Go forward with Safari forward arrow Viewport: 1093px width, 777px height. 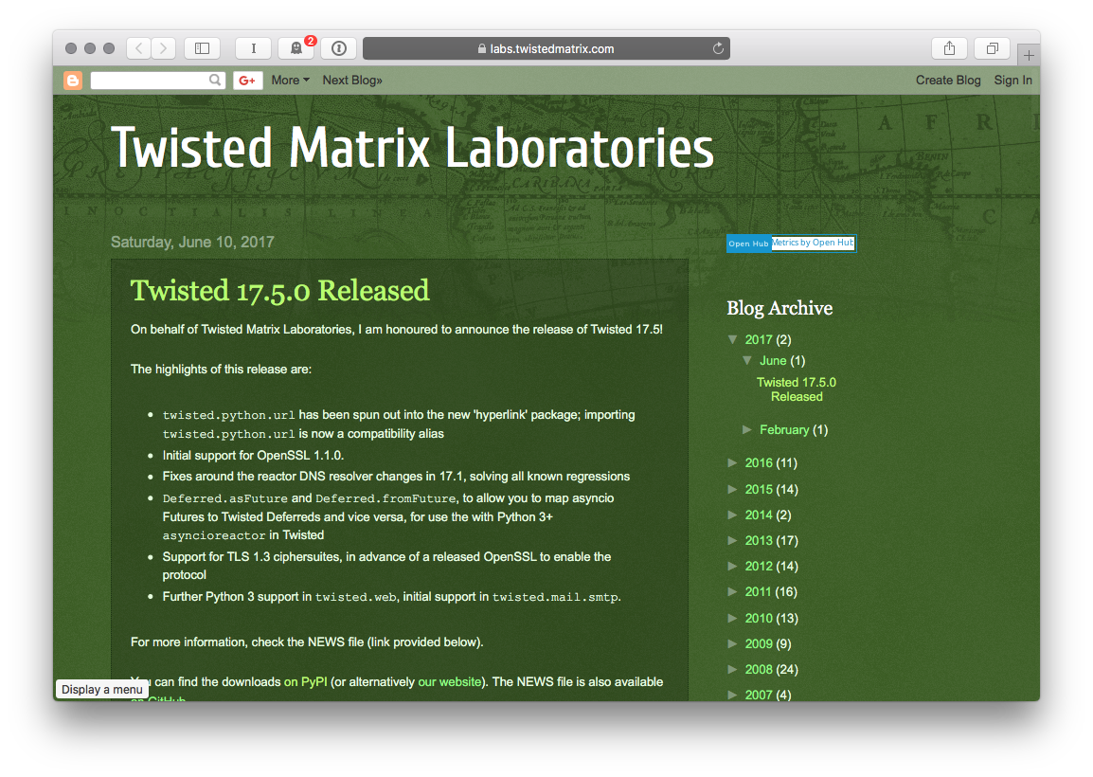[x=163, y=48]
